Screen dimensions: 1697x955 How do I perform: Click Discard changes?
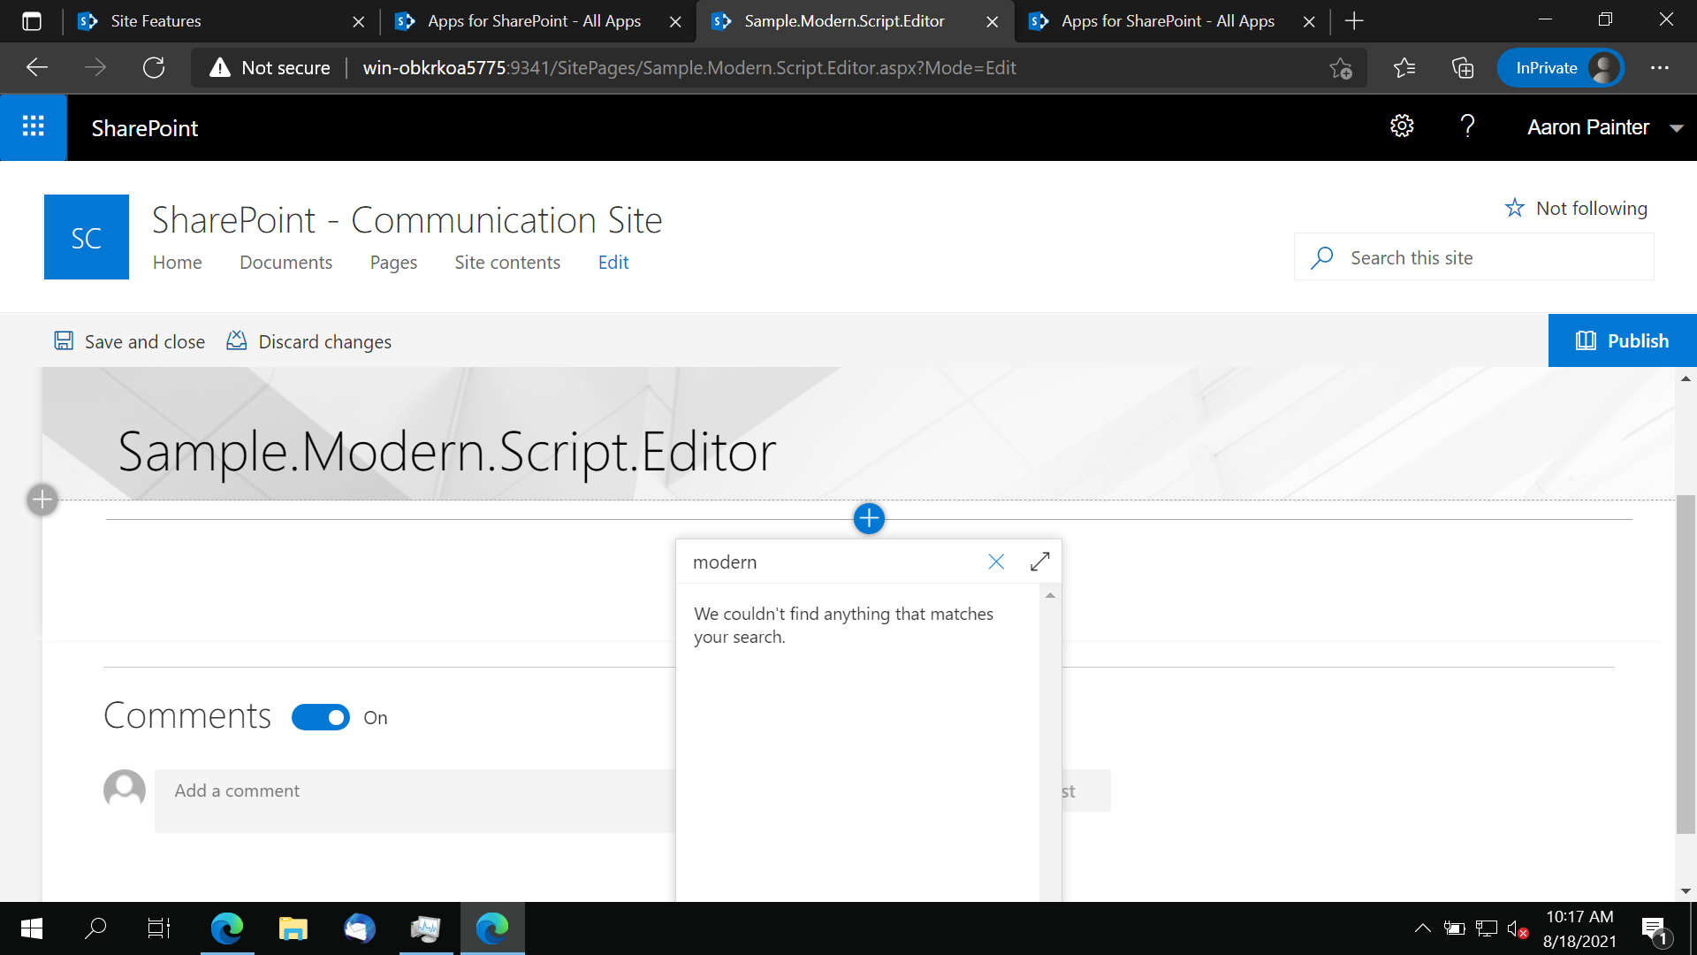point(308,341)
